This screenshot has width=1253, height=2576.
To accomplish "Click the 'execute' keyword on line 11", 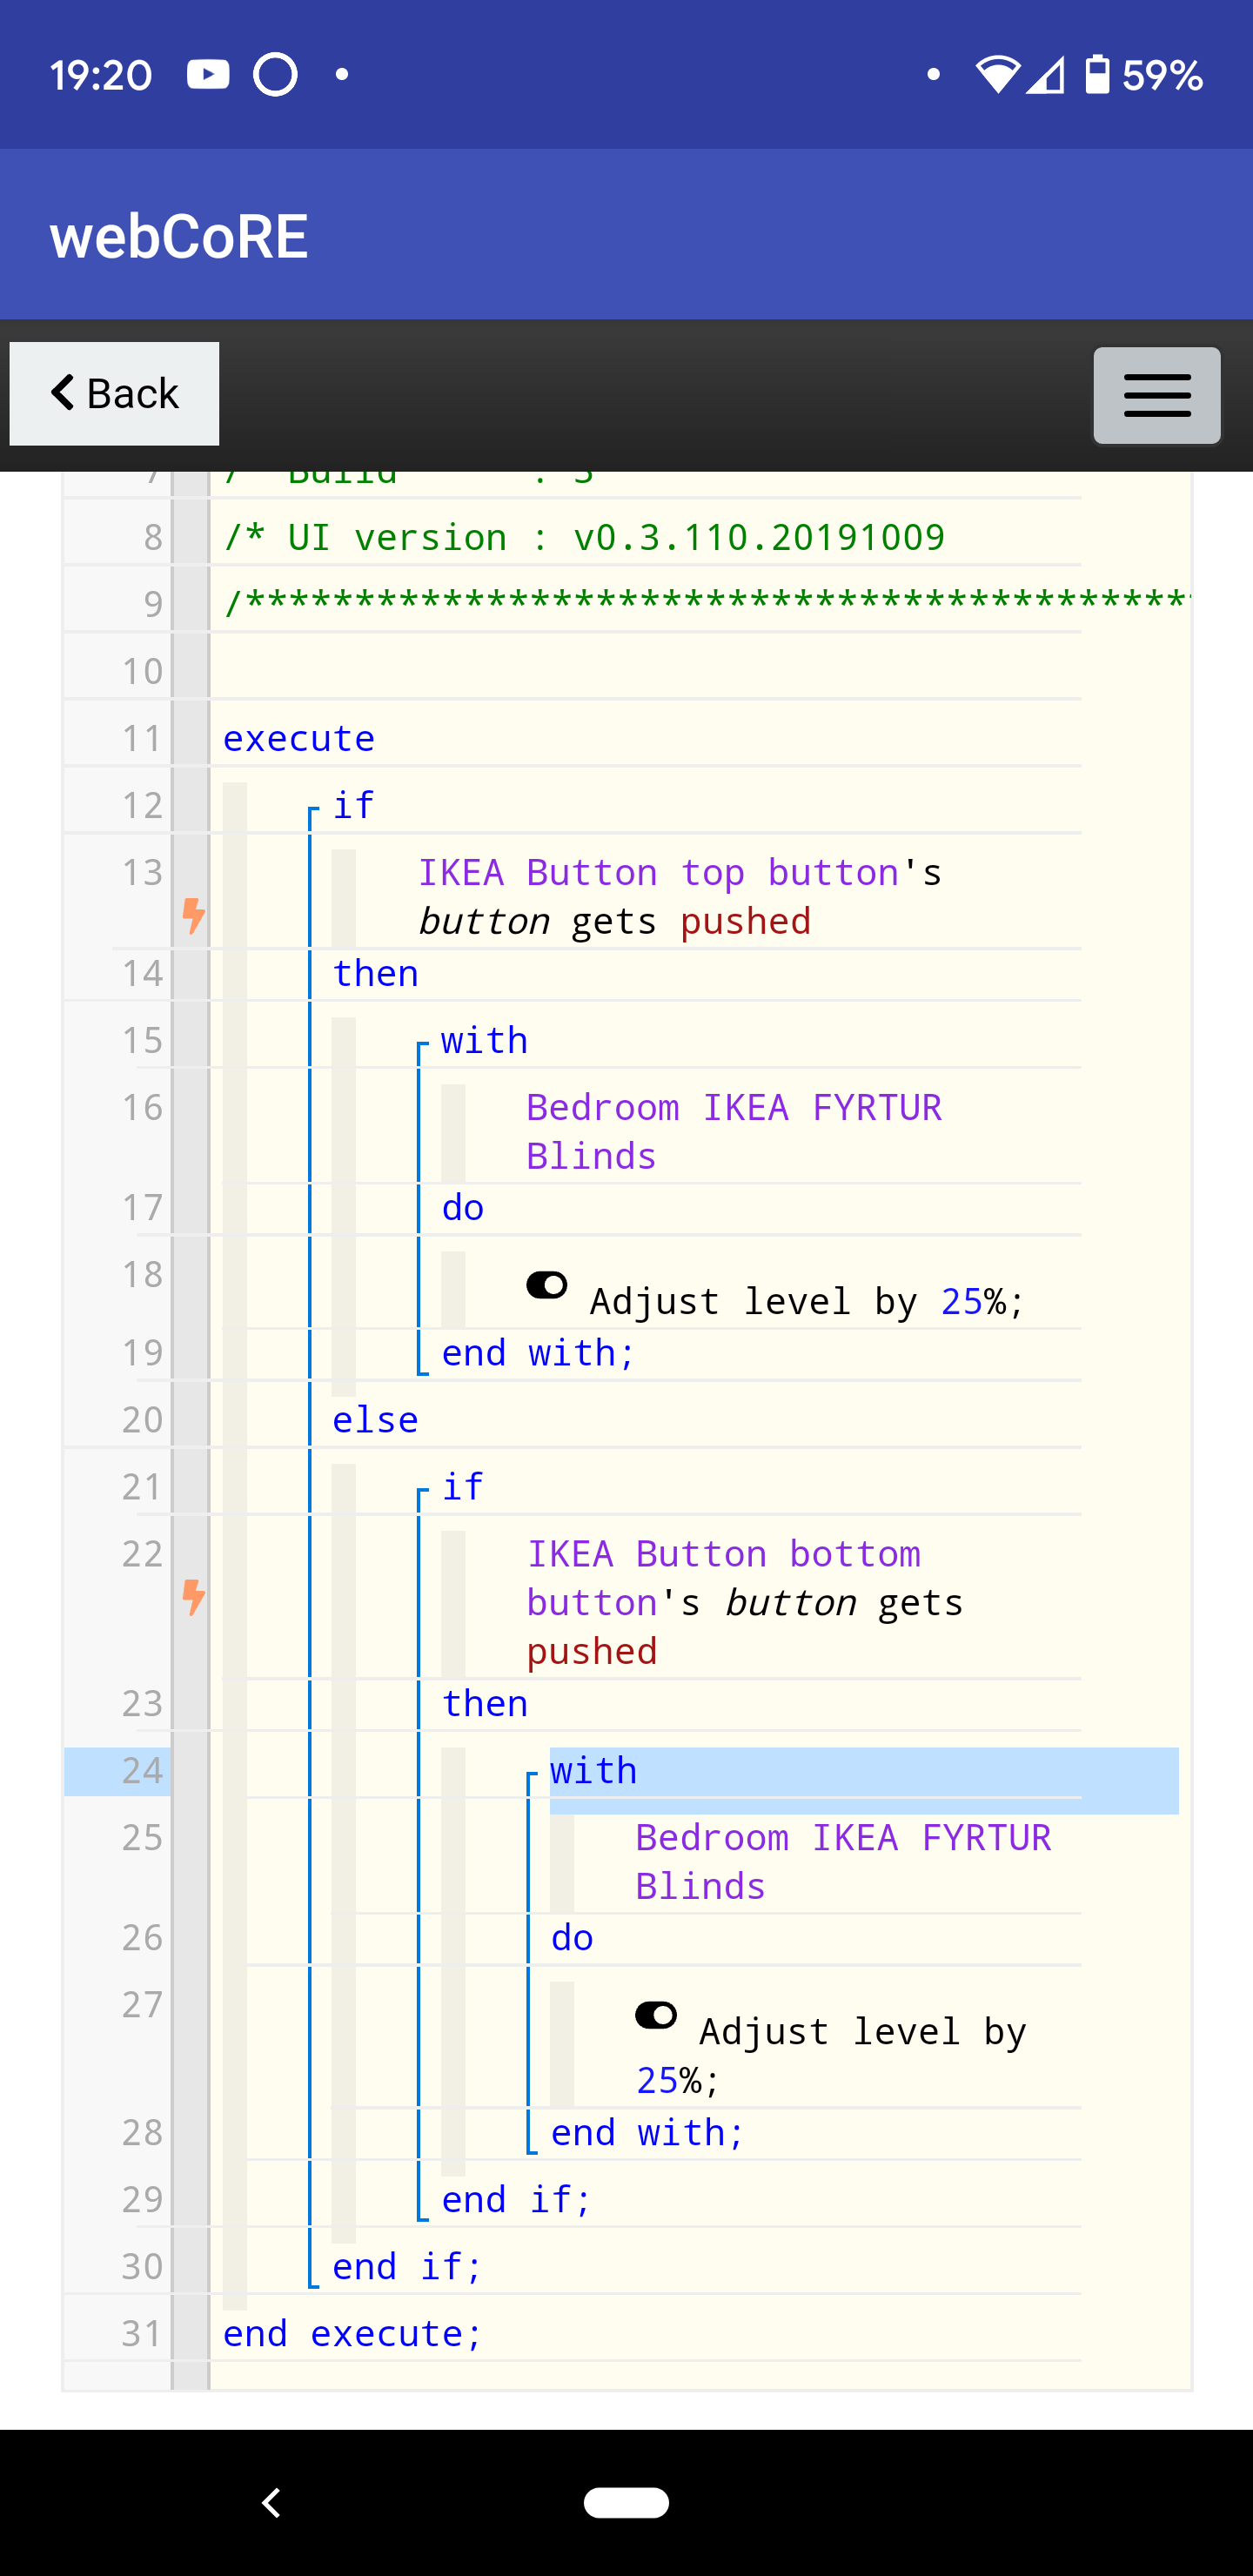I will click(298, 738).
